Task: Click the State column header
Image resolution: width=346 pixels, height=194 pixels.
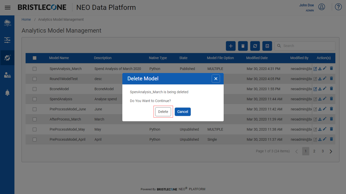Action: (183, 58)
